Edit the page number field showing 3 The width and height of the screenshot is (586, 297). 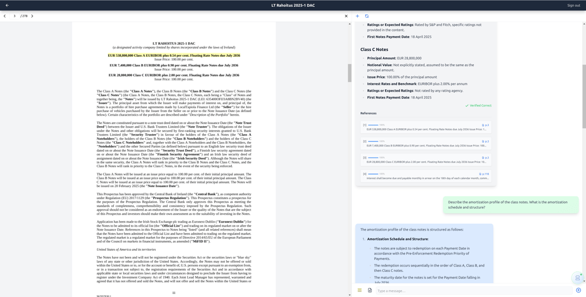coord(14,16)
